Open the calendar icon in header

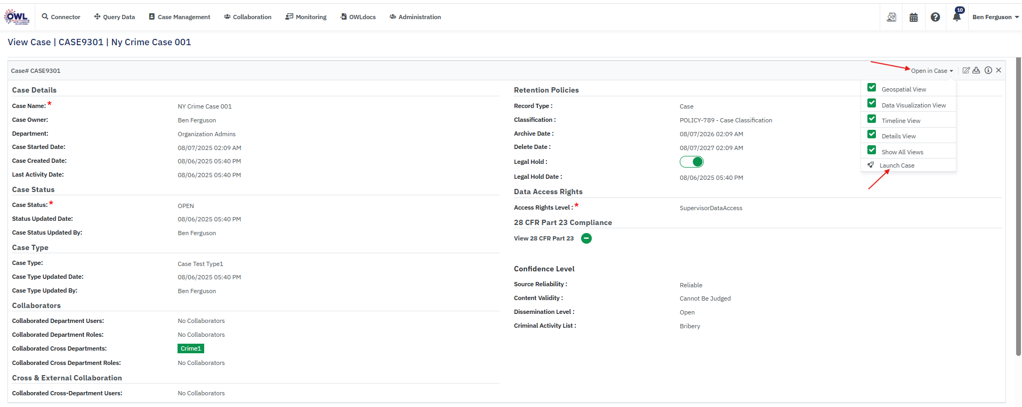913,17
